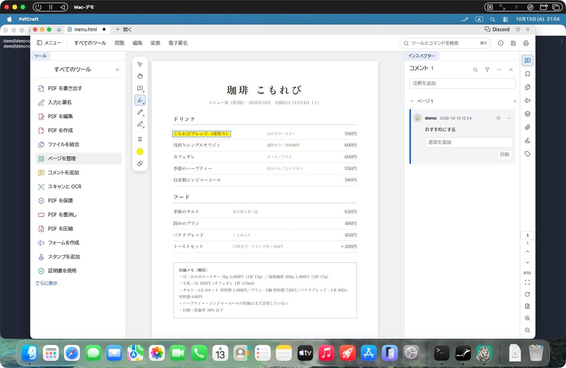Zoom in with the magnifier plus icon
The image size is (566, 368).
pos(527,318)
